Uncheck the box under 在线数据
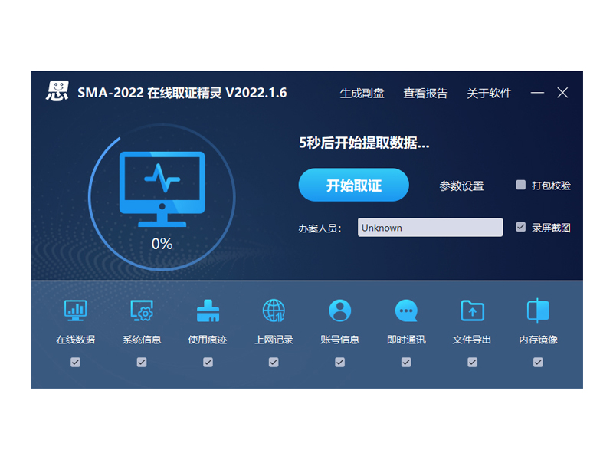This screenshot has height=460, width=613. [x=74, y=361]
